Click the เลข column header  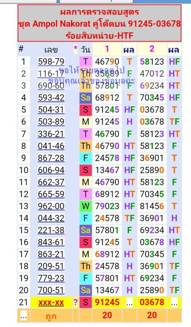(51, 50)
